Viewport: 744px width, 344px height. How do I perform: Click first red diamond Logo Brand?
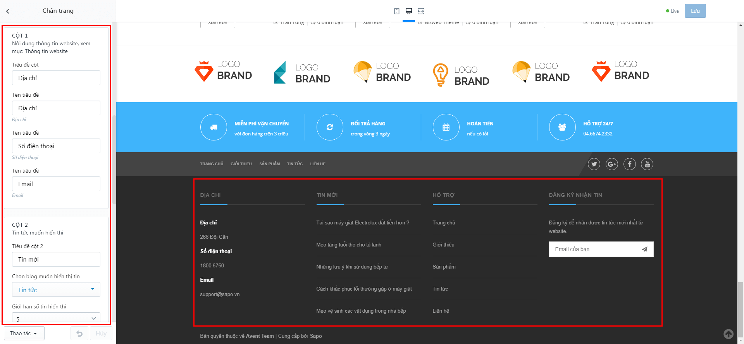pyautogui.click(x=223, y=71)
